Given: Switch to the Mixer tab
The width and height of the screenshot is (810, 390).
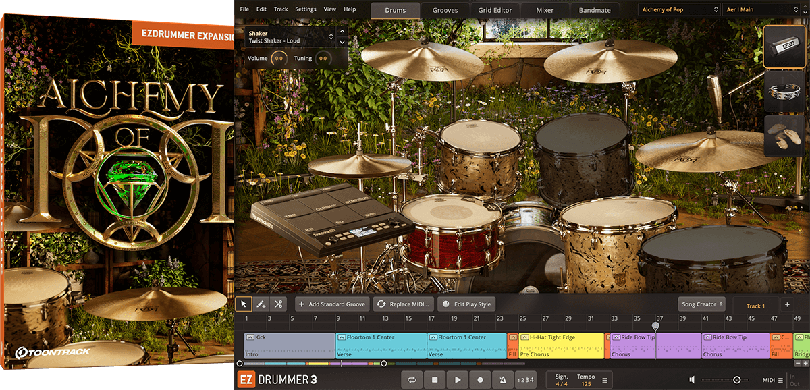Looking at the screenshot, I should [x=545, y=10].
